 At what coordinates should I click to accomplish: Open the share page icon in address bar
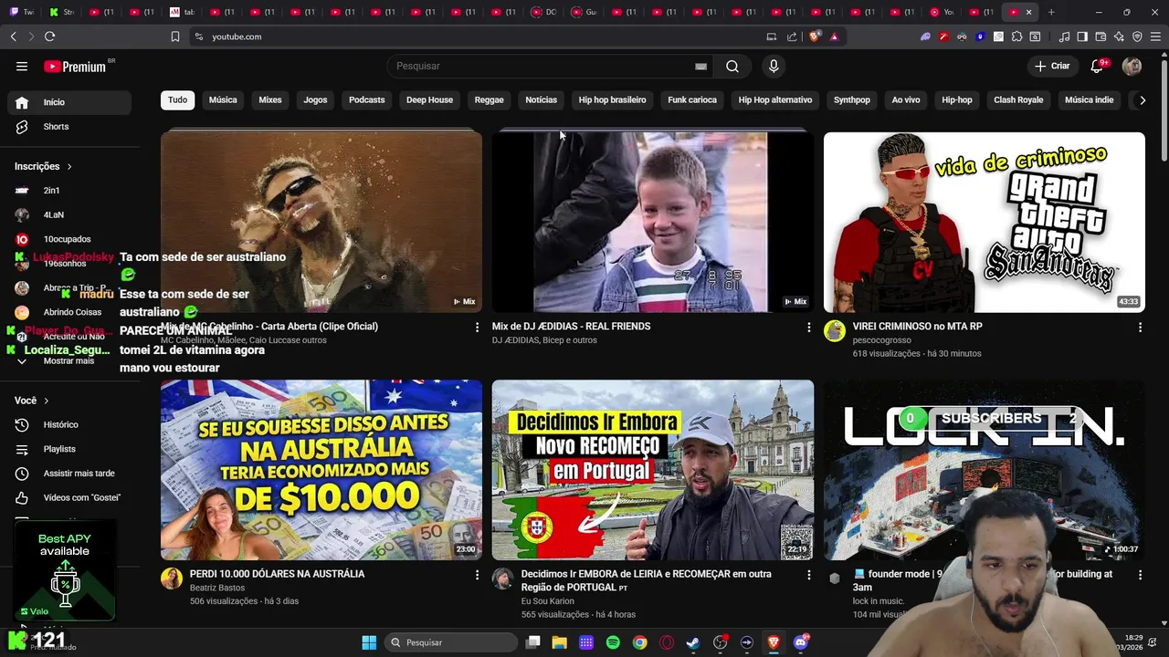click(x=792, y=36)
